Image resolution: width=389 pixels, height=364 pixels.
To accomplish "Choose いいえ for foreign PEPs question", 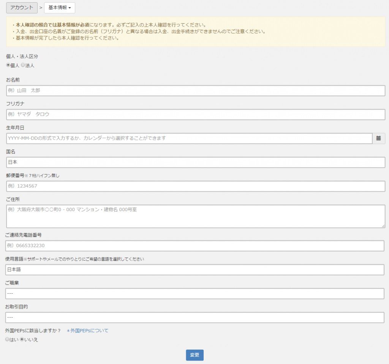I will pos(22,339).
